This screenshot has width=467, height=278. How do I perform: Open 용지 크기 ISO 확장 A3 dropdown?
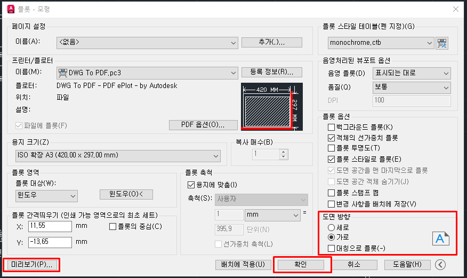118,156
